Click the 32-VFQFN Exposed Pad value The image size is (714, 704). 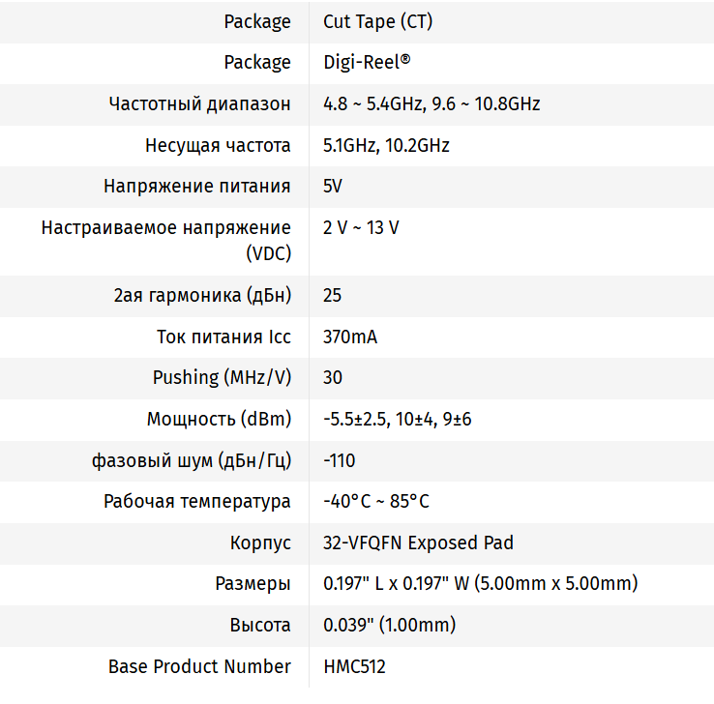(418, 543)
